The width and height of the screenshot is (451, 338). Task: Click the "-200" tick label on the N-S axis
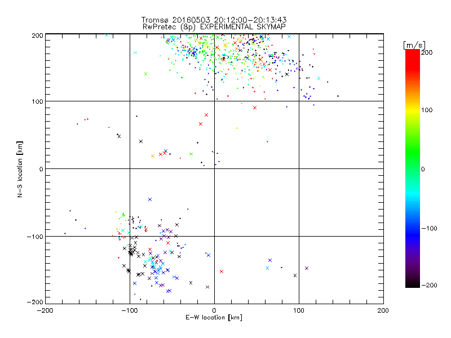click(x=35, y=302)
